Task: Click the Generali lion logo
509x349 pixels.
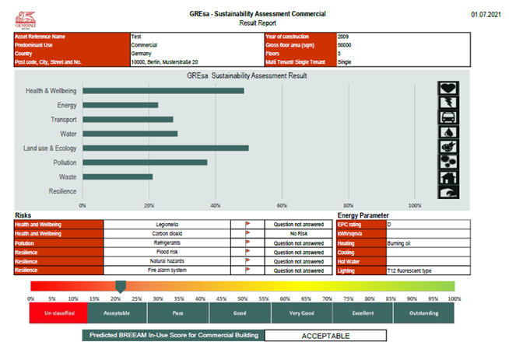Action: click(x=26, y=20)
